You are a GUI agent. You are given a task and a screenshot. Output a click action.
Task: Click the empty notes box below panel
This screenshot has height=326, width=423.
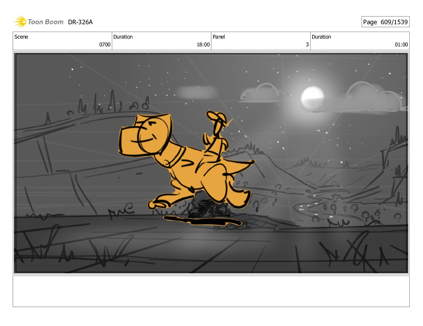(211, 291)
